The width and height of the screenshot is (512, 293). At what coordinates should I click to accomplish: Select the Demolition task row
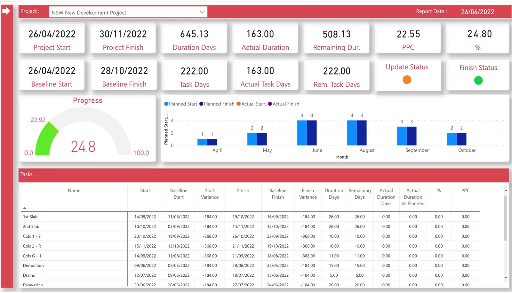click(x=74, y=265)
